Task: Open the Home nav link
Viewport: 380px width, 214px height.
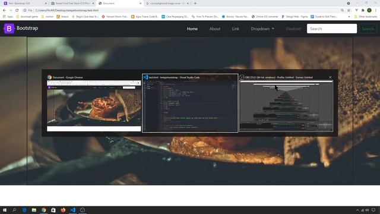Action: pyautogui.click(x=192, y=29)
